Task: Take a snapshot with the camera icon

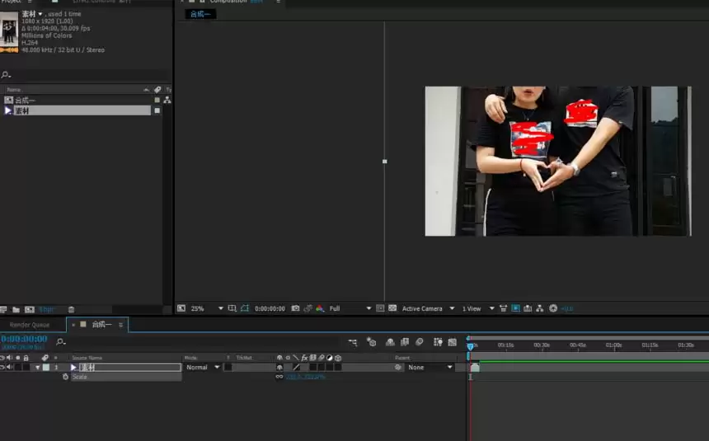Action: pos(295,308)
